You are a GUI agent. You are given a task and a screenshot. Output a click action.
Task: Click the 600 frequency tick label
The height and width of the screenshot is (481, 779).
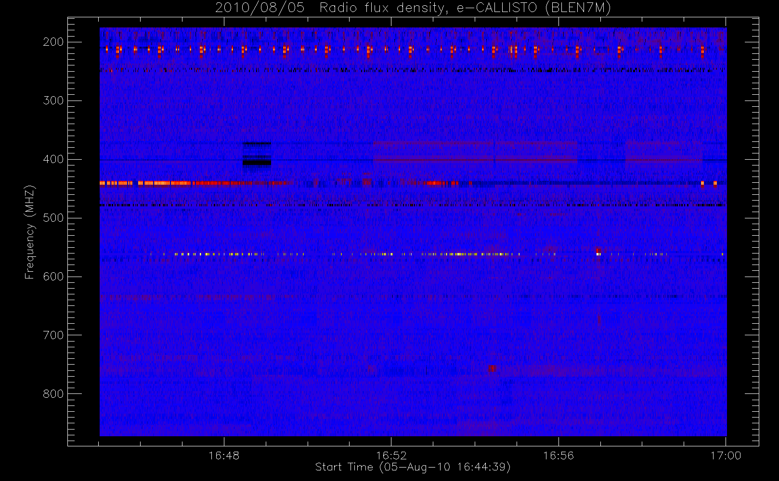tap(53, 277)
